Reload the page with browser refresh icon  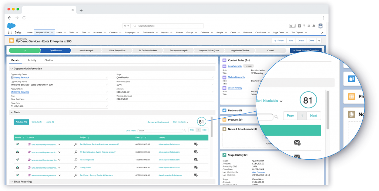(24, 18)
